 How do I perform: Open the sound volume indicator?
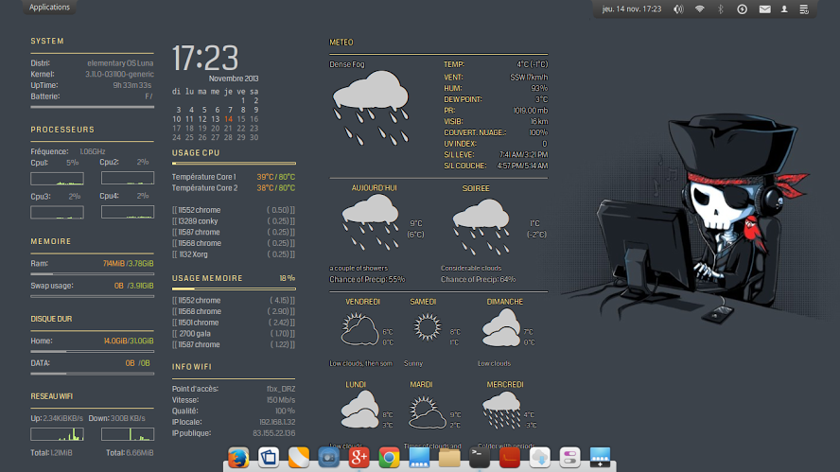678,9
